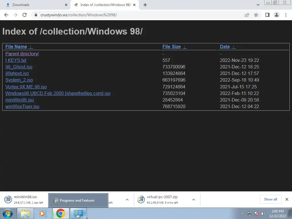Download 98ghost.iso
Viewport: 292px width, 219px height.
(x=17, y=73)
